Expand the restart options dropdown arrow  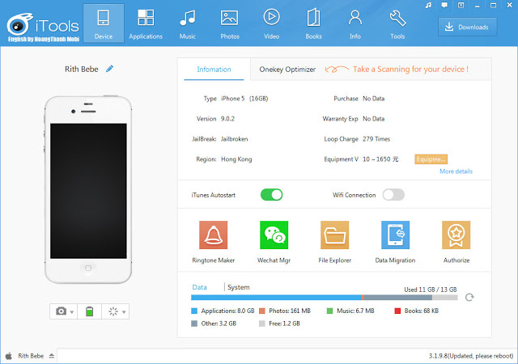point(124,311)
